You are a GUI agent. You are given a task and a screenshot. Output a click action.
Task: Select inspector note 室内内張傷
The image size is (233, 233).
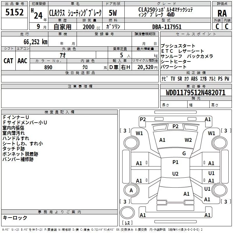click(x=13, y=128)
